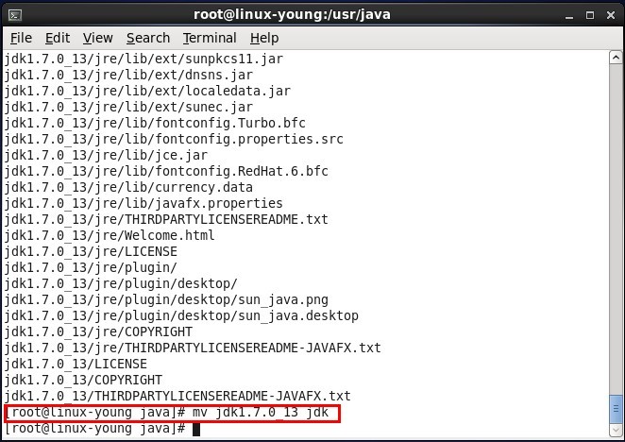Click the empty scrollbar track above the thumb

tap(616, 227)
